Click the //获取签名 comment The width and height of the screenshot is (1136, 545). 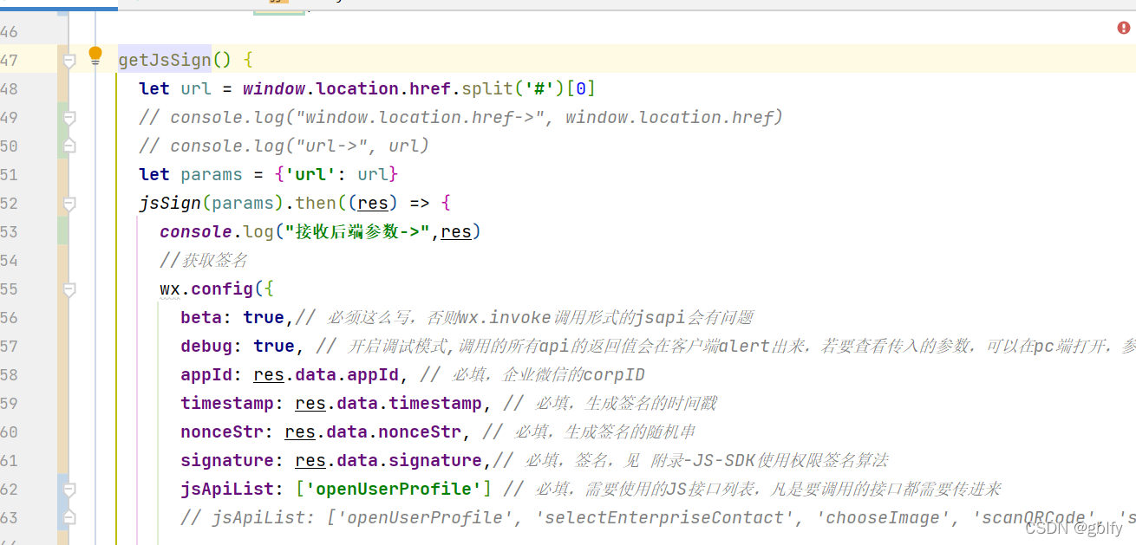[x=203, y=261]
